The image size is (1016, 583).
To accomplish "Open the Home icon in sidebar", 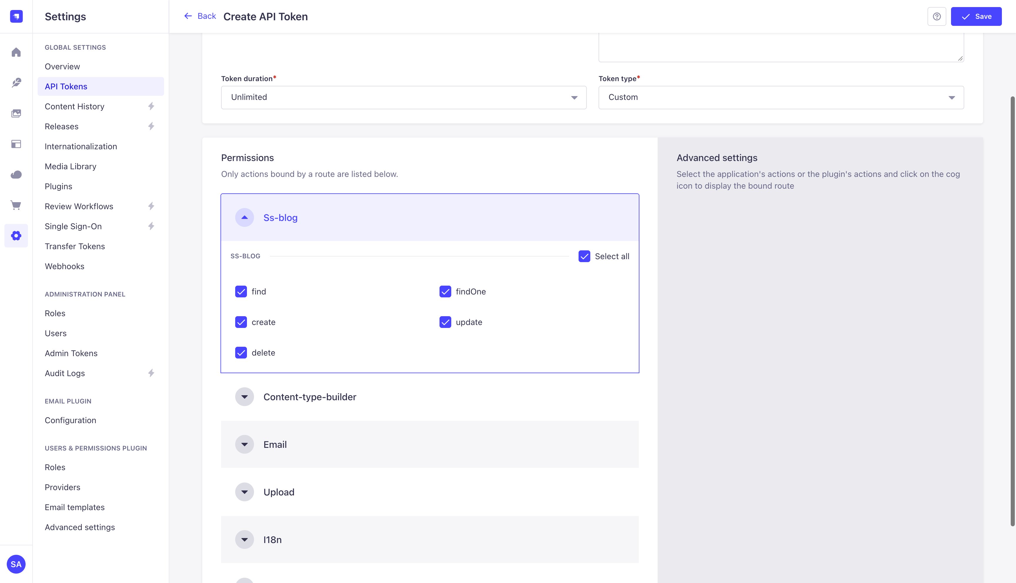I will (16, 52).
